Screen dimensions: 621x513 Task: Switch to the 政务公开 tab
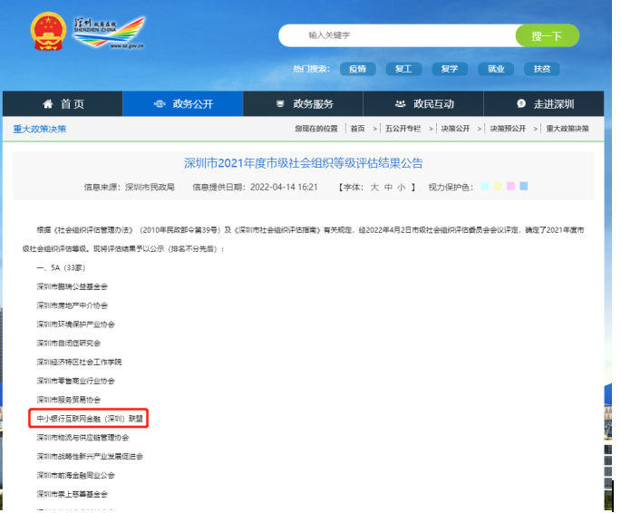click(x=183, y=103)
